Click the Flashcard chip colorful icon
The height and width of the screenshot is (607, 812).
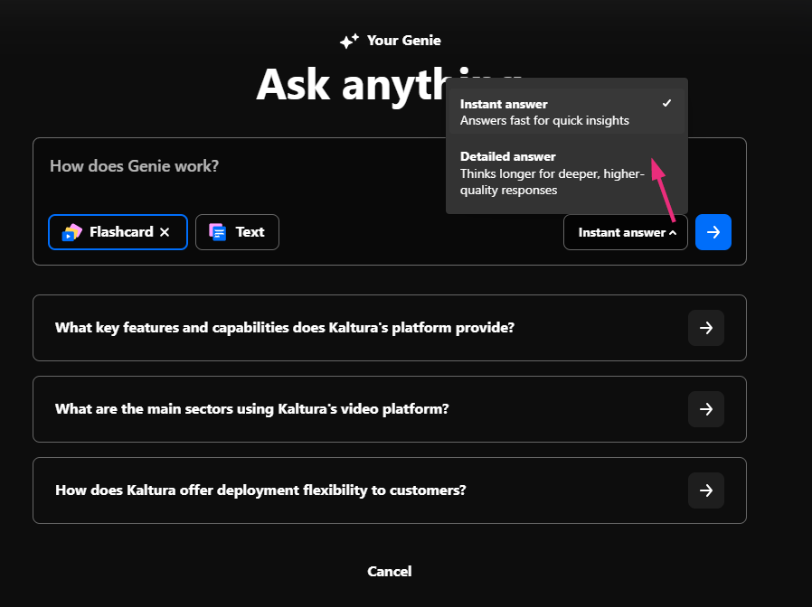tap(72, 232)
